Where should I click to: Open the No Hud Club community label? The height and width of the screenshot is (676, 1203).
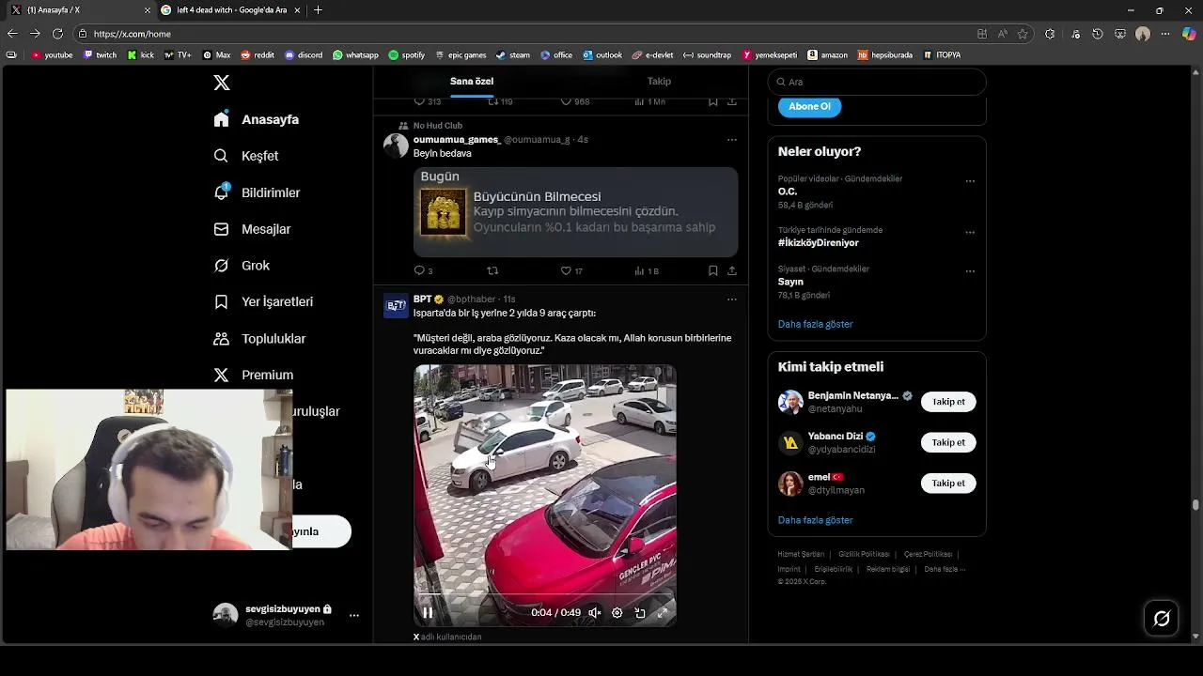pyautogui.click(x=437, y=126)
